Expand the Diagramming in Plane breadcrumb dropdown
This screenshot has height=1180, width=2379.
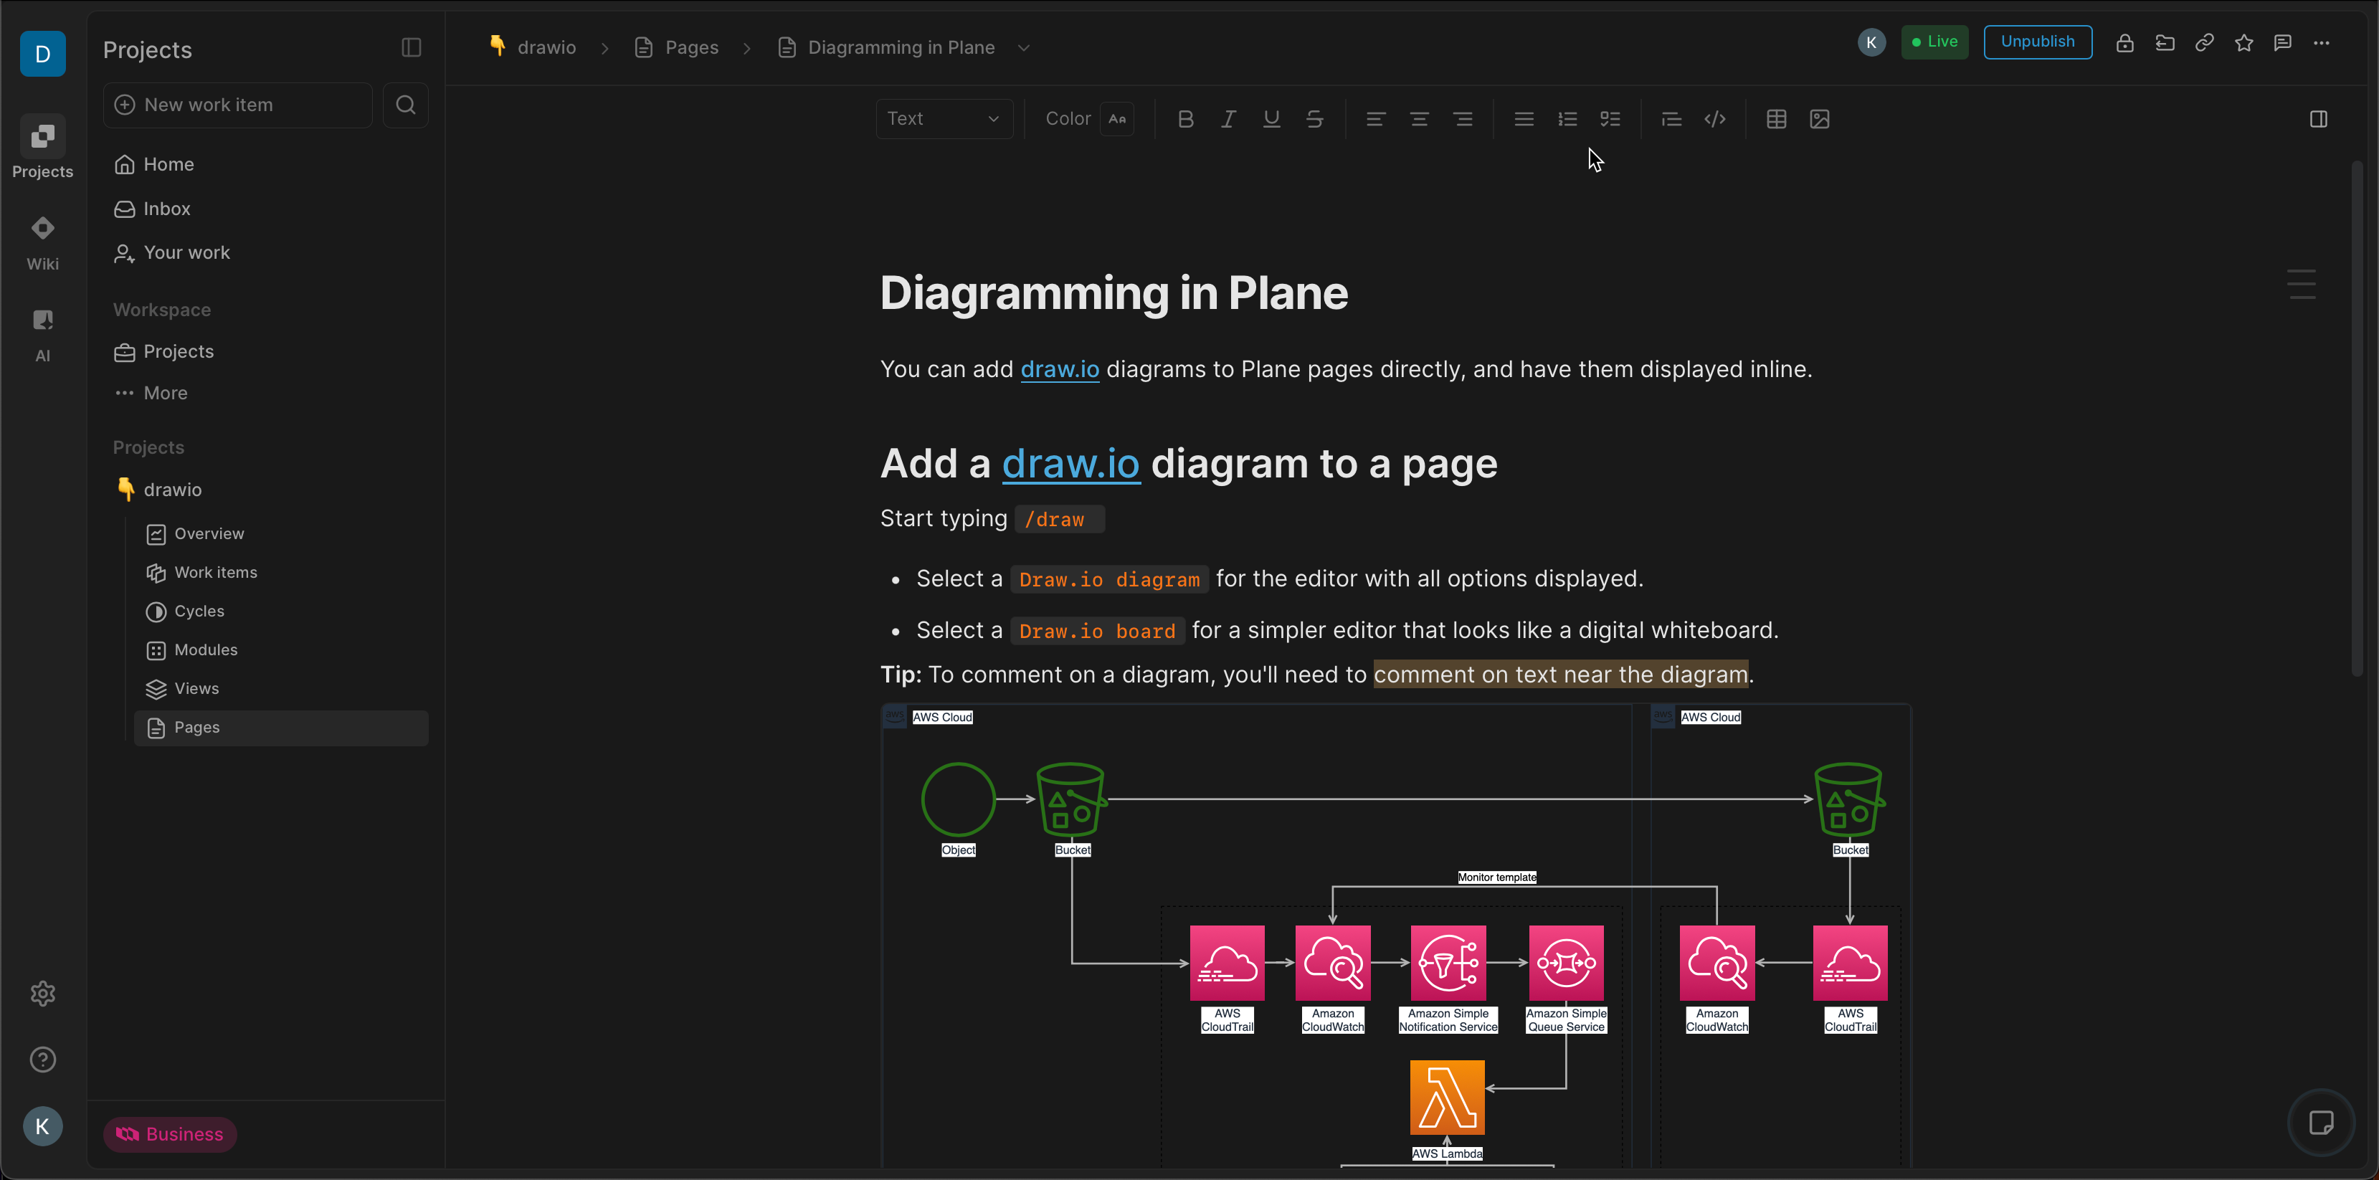tap(1023, 47)
